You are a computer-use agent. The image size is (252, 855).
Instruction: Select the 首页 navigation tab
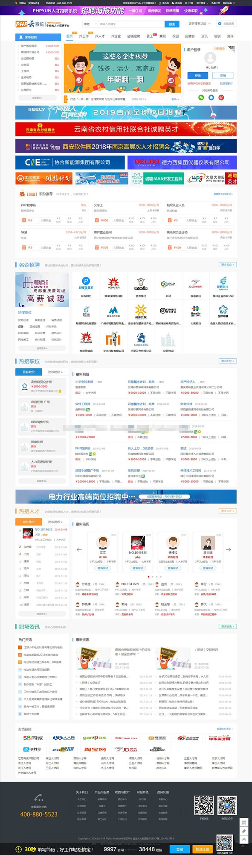pos(70,36)
